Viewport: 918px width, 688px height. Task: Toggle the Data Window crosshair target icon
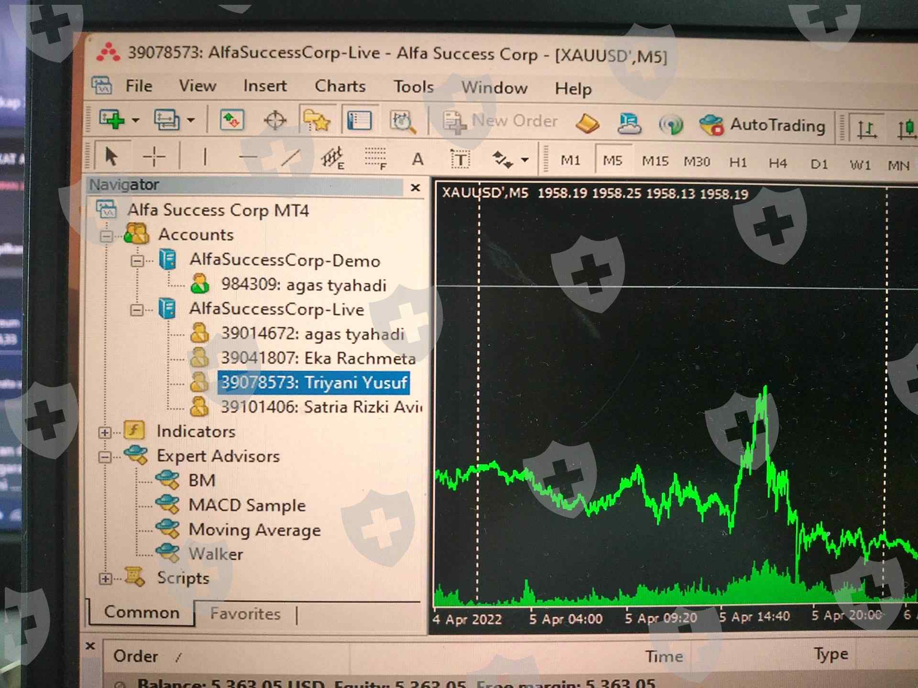click(275, 120)
